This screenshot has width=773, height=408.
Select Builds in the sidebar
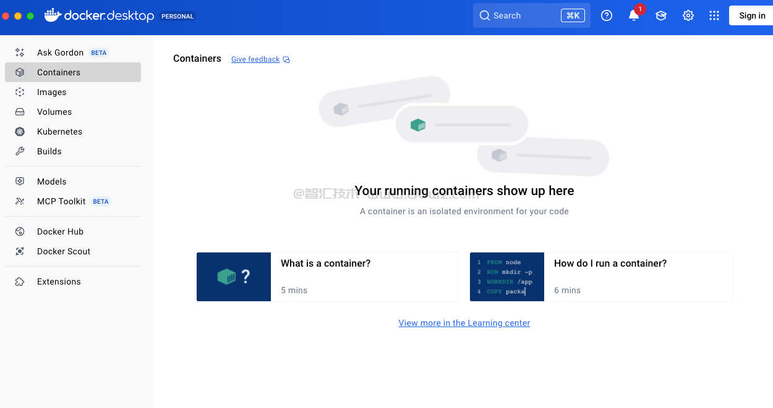(49, 151)
